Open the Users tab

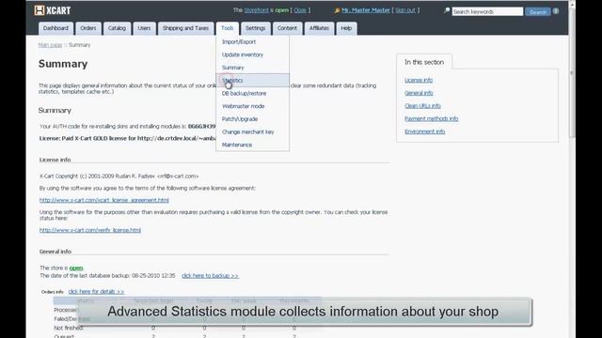tap(144, 28)
